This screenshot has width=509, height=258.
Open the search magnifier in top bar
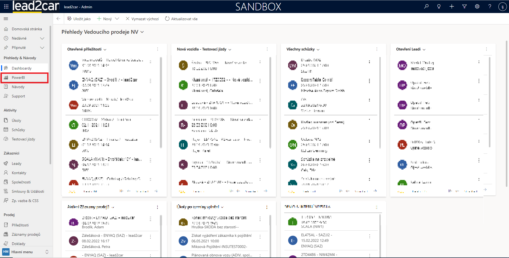coord(426,6)
